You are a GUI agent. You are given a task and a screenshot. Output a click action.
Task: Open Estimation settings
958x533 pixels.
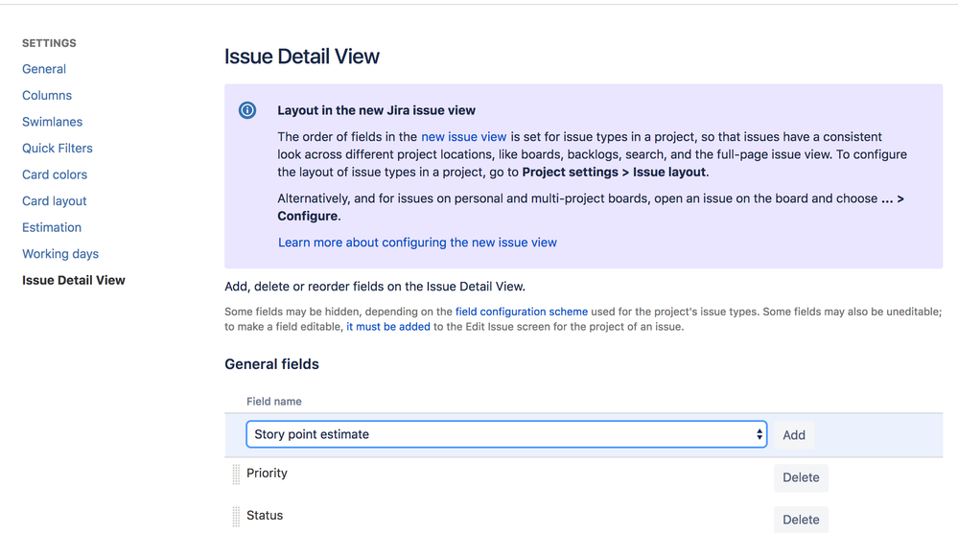tap(52, 227)
